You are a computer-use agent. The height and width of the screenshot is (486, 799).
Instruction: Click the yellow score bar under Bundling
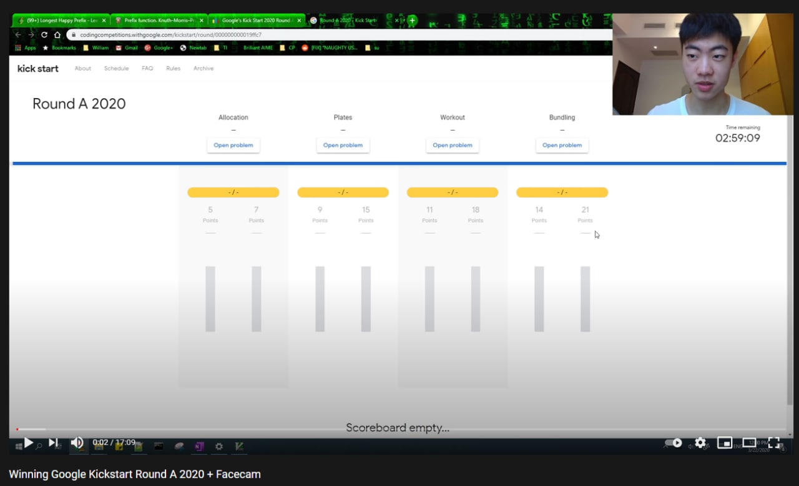(x=562, y=192)
